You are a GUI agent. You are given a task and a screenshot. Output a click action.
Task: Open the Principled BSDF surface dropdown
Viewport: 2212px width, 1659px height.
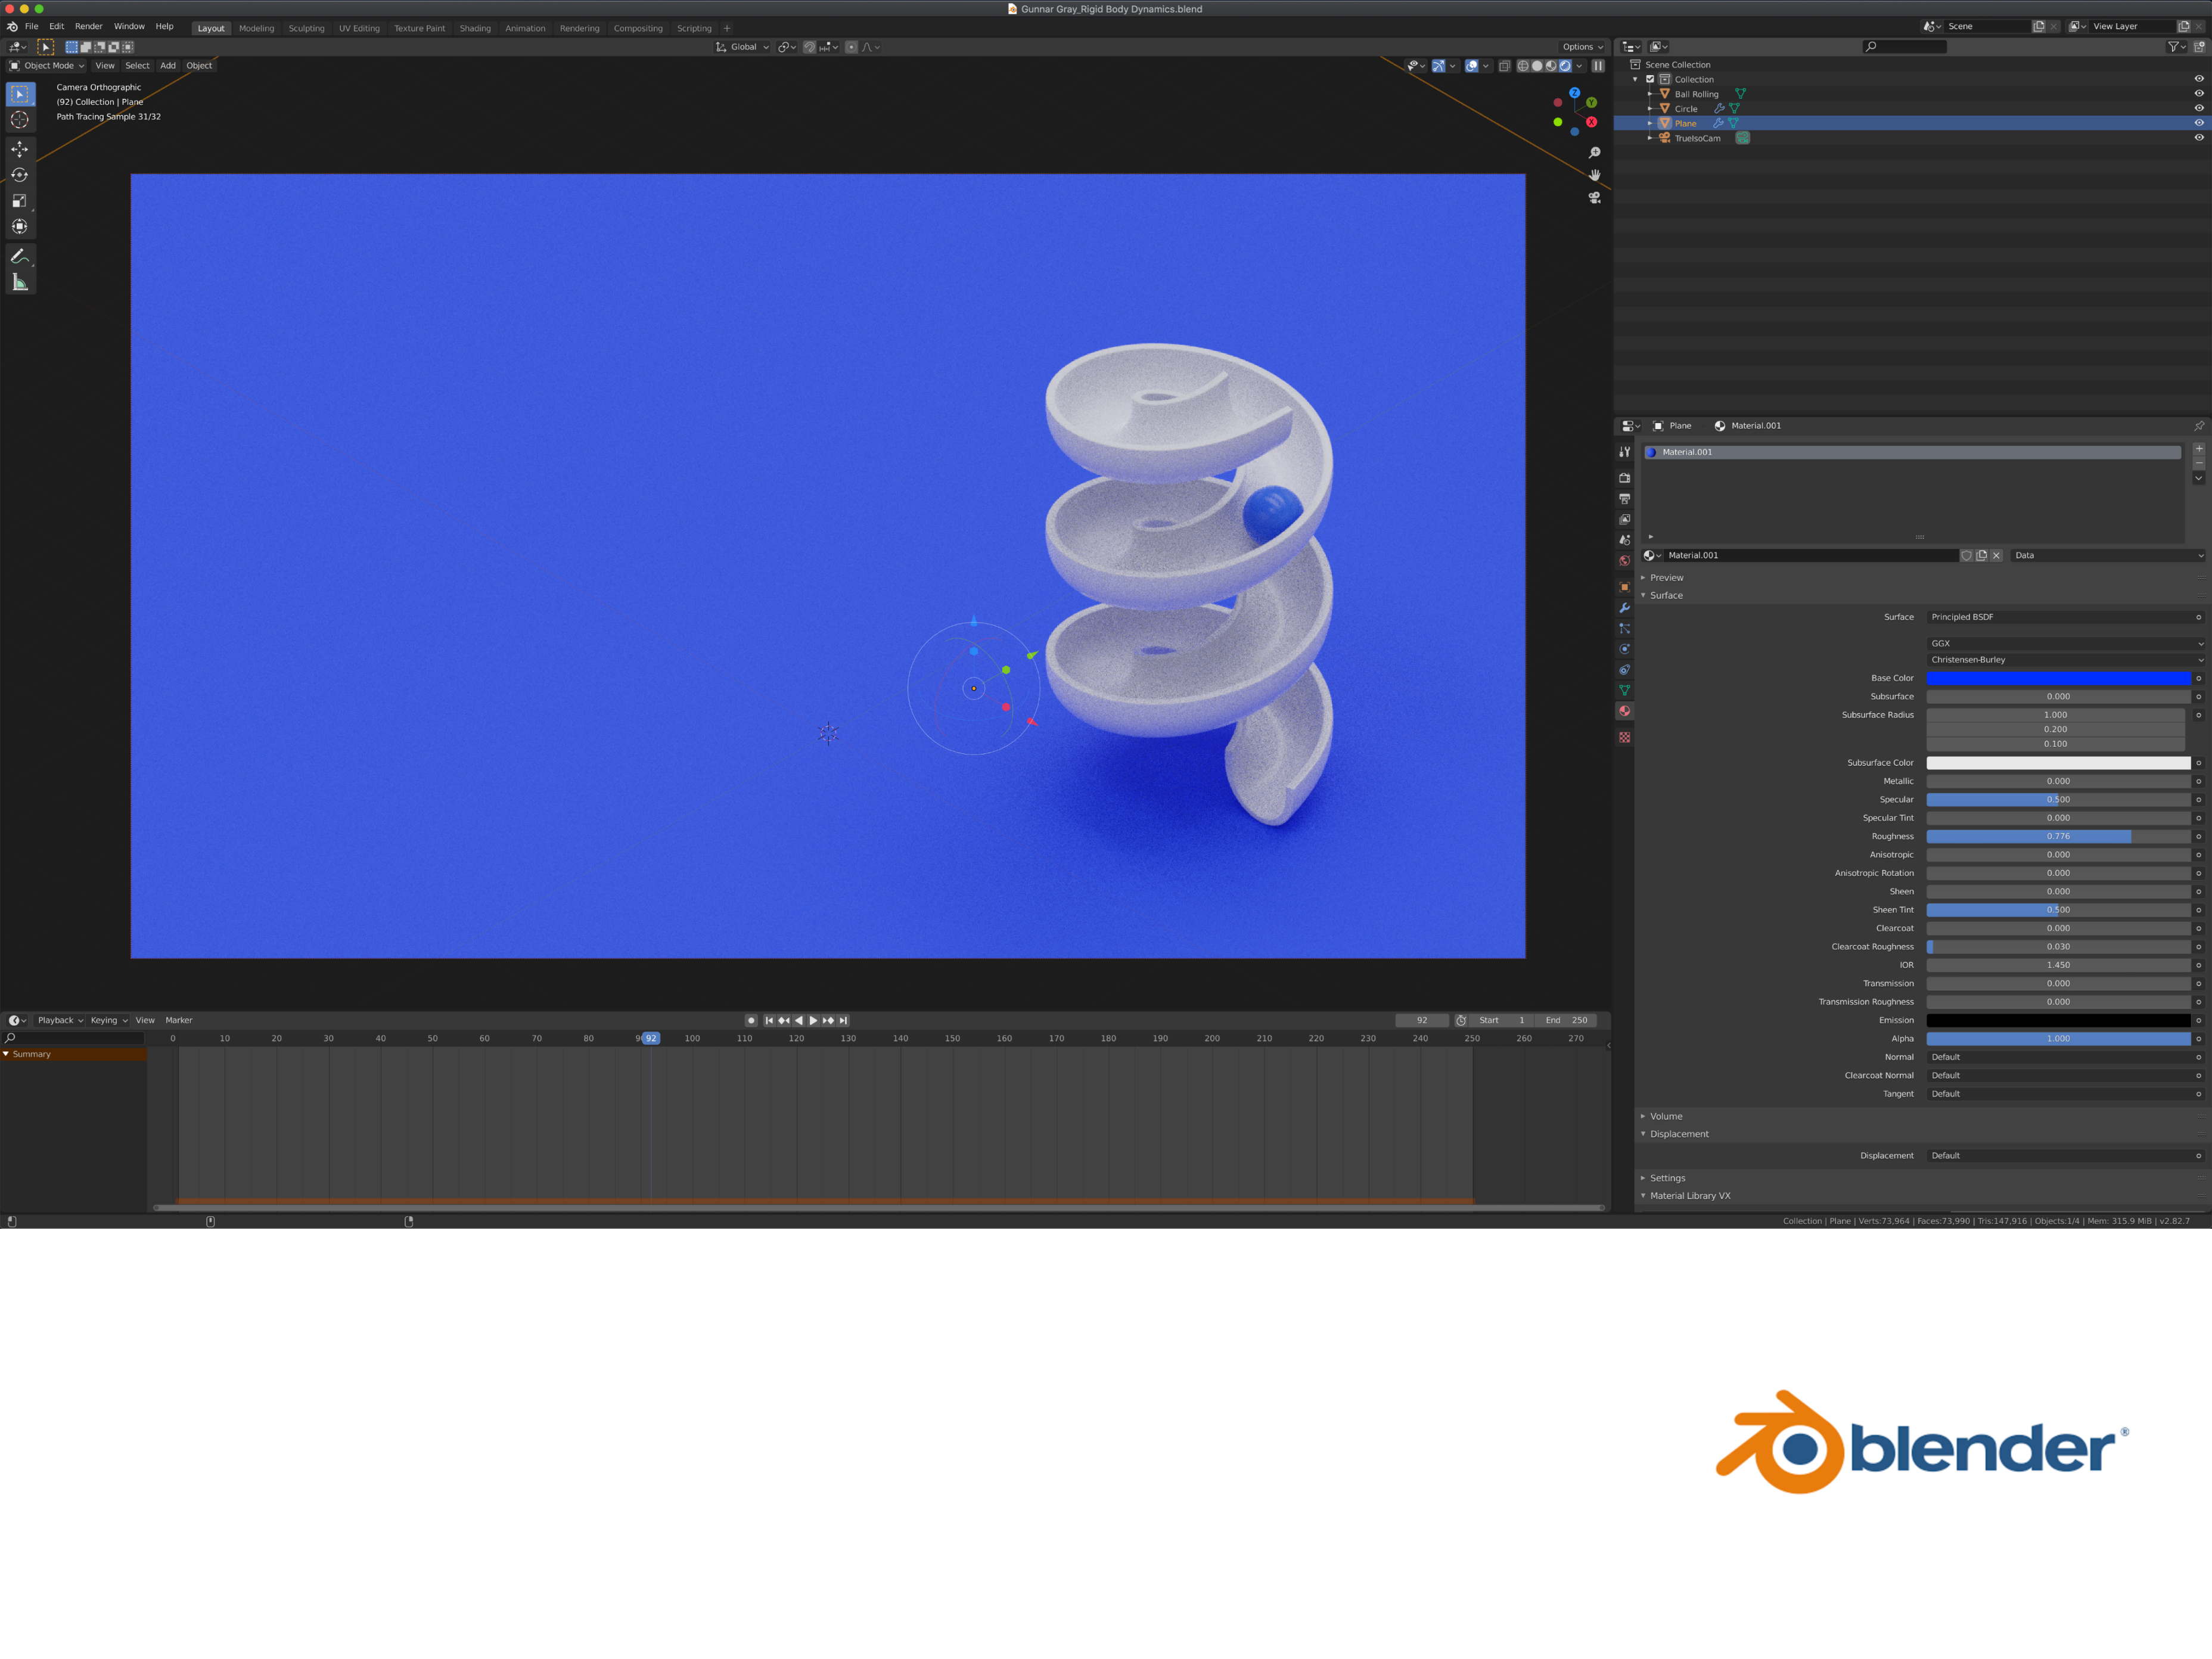click(2060, 617)
